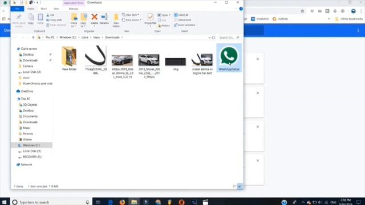Switch to the Share ribbon tab

pos(44,9)
